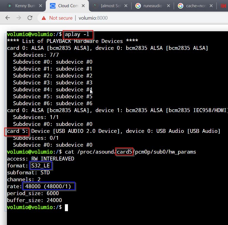
Task: Open the cache=non Google tab
Action: click(195, 6)
